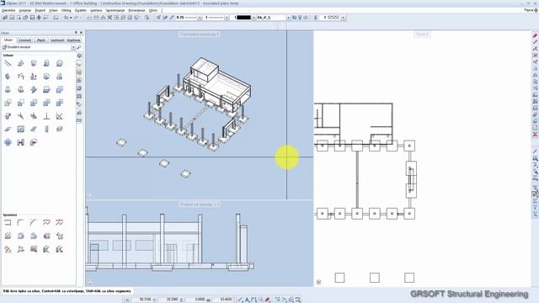Select the Ukazi tab
The height and width of the screenshot is (303, 539).
tap(8, 40)
